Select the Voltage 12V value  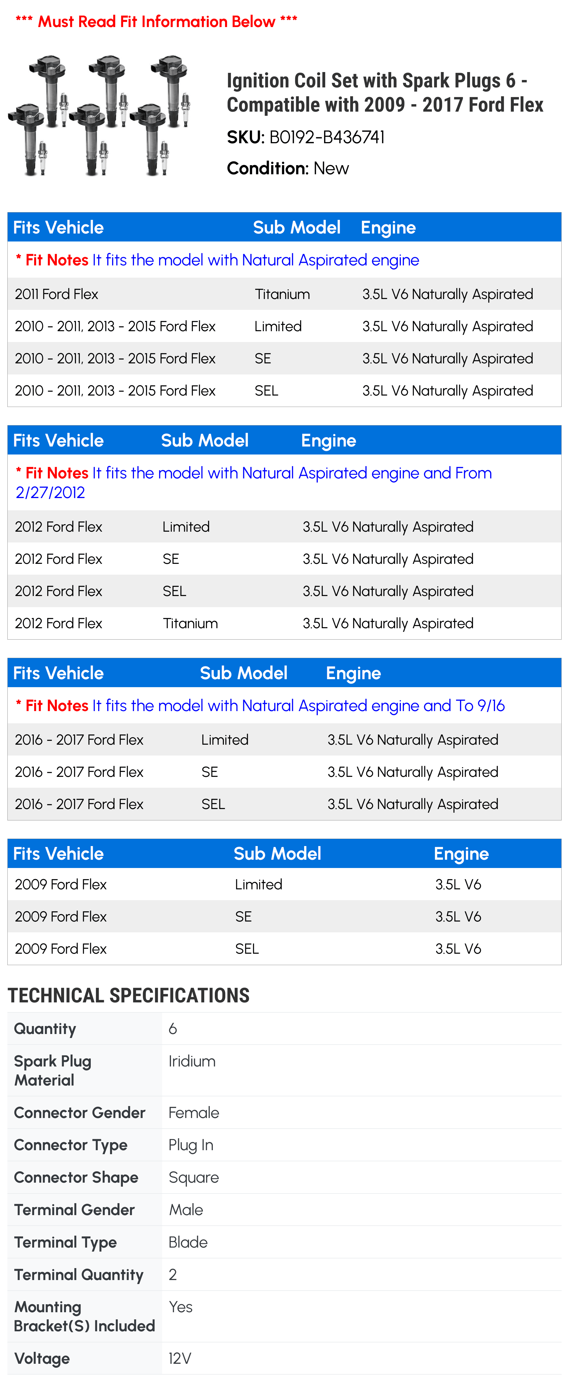pos(180,1358)
